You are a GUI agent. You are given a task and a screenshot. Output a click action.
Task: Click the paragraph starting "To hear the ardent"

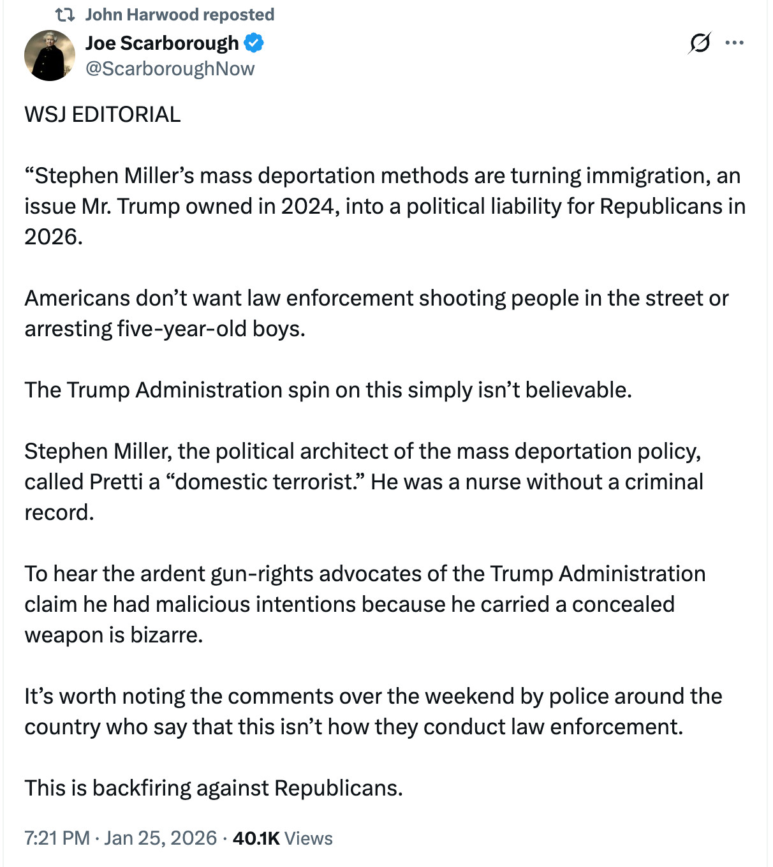365,604
